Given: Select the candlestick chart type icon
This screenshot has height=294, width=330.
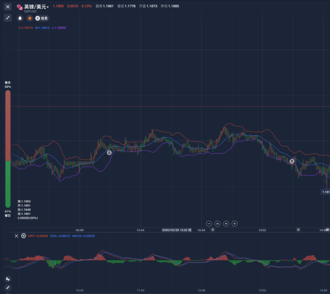Looking at the screenshot, I should pyautogui.click(x=8, y=279).
